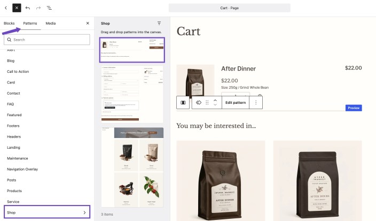Viewport: 376px width, 221px height.
Task: Click the block drag handle
Action: [207, 103]
